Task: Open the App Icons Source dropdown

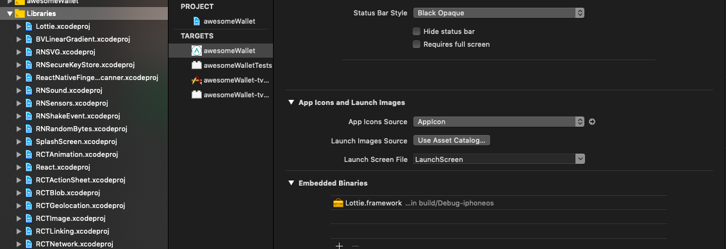Action: coord(499,122)
